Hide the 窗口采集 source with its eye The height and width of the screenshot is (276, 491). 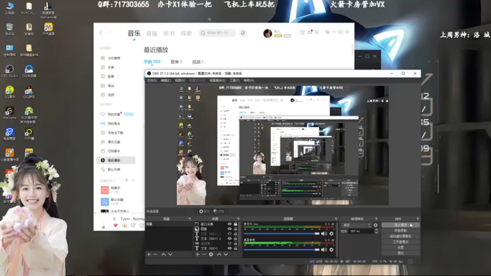(x=230, y=224)
